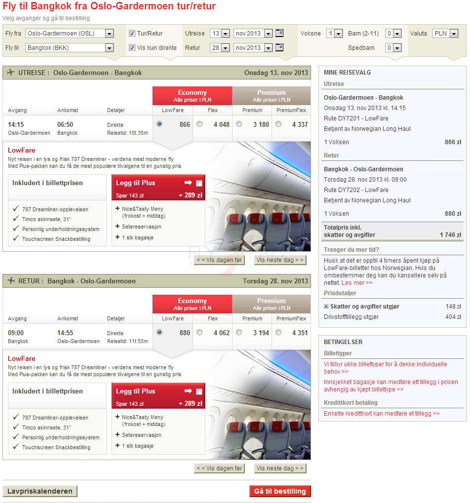The height and width of the screenshot is (503, 470).
Task: Click Rute DY7201 - LowFare text
Action: click(356, 118)
